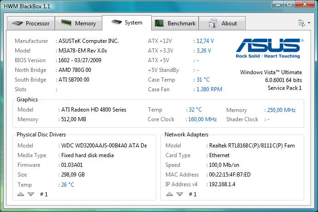Viewport: 318px width, 212px height.
Task: Open the Benchmark tab
Action: pos(175,24)
